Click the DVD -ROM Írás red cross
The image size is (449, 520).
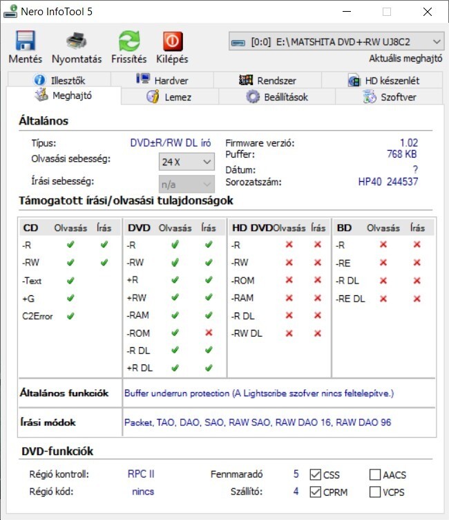click(x=209, y=333)
